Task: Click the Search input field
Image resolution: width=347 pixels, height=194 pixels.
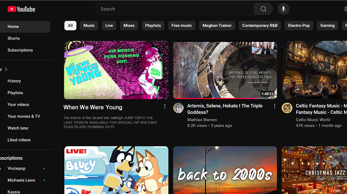Action: 175,9
